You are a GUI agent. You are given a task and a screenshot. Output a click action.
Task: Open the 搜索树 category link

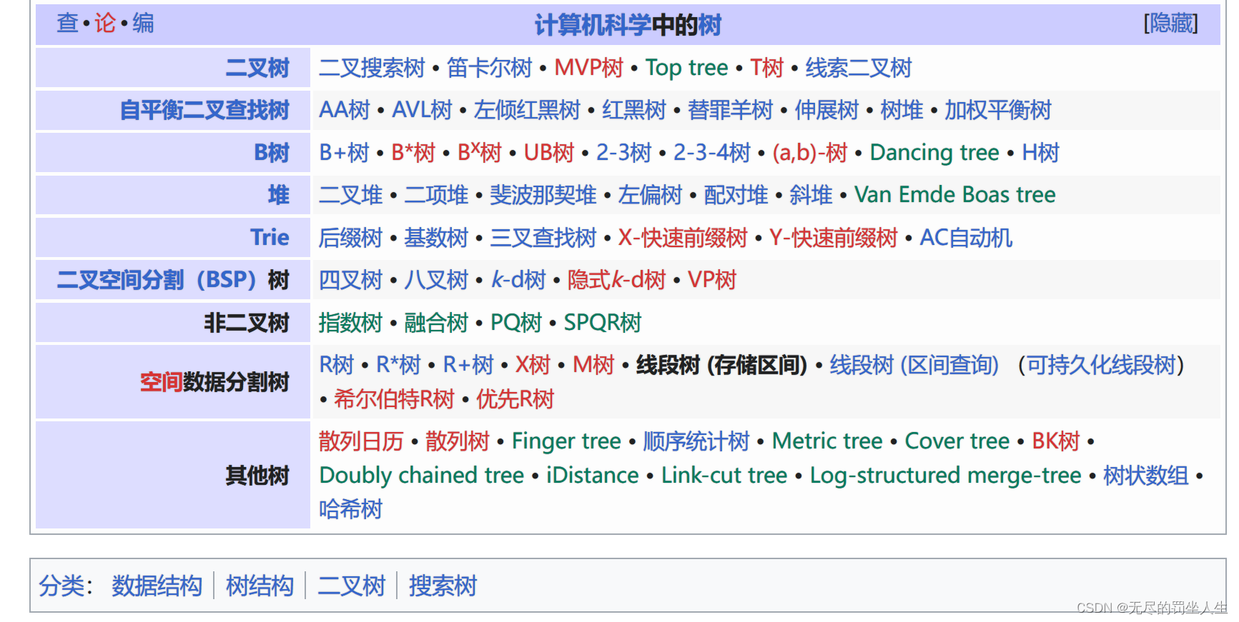(443, 586)
